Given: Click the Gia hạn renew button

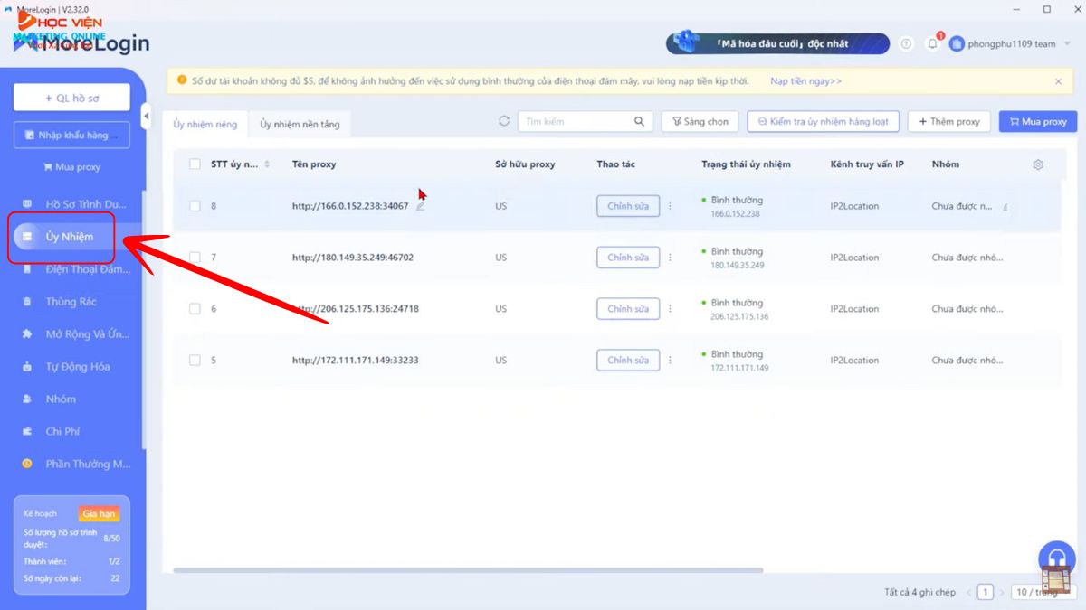Looking at the screenshot, I should click(99, 513).
